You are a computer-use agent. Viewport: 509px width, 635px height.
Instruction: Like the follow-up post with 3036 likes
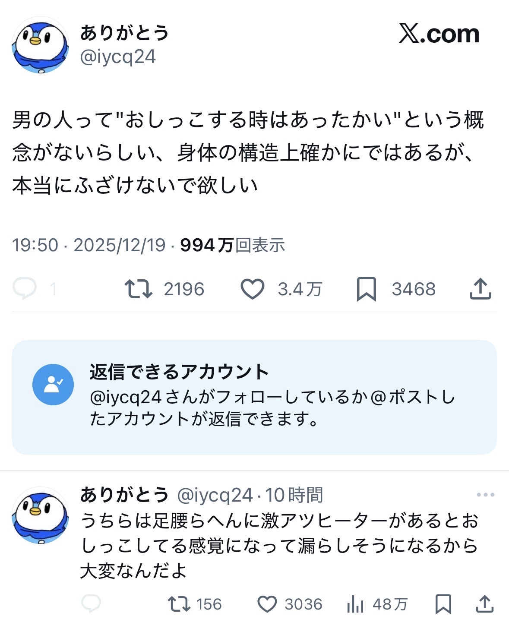(267, 604)
